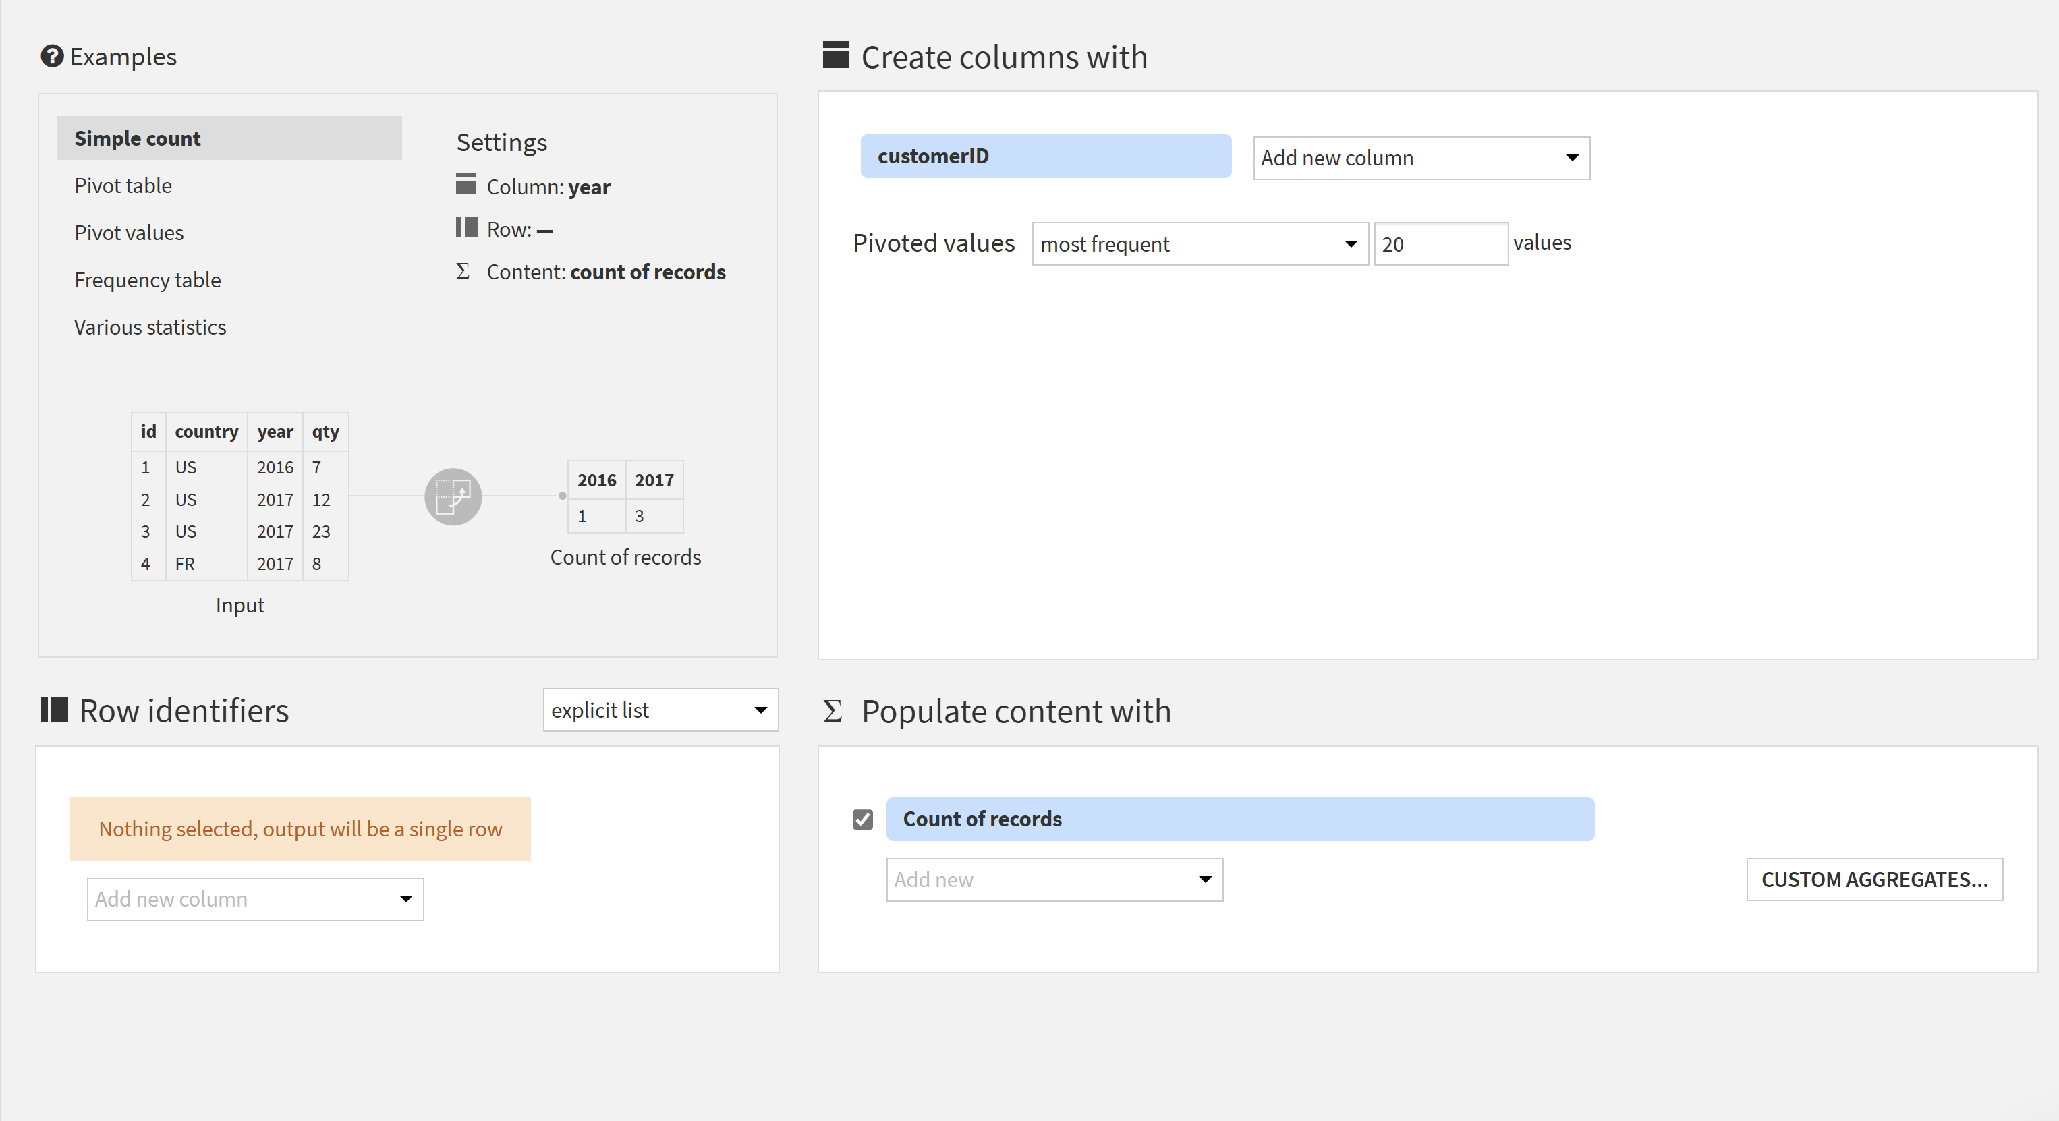Select the Frequency table example
The width and height of the screenshot is (2059, 1121).
(148, 280)
